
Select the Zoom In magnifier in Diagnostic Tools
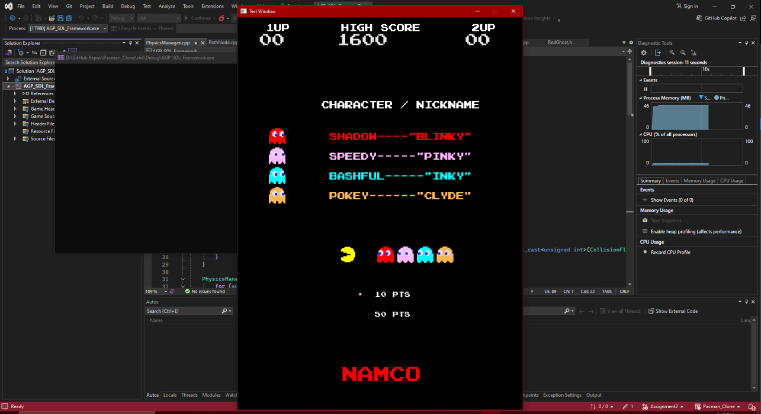(x=672, y=53)
